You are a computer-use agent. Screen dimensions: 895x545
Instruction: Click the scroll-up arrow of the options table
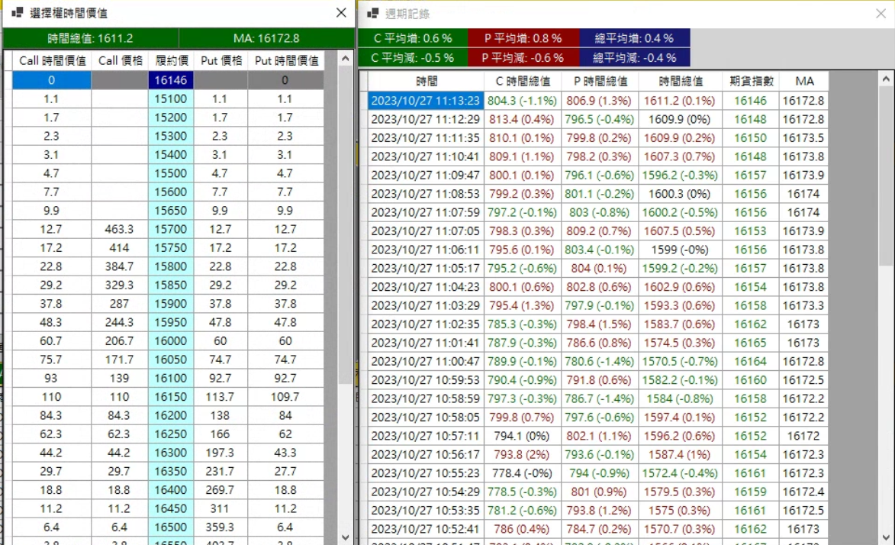(x=346, y=58)
